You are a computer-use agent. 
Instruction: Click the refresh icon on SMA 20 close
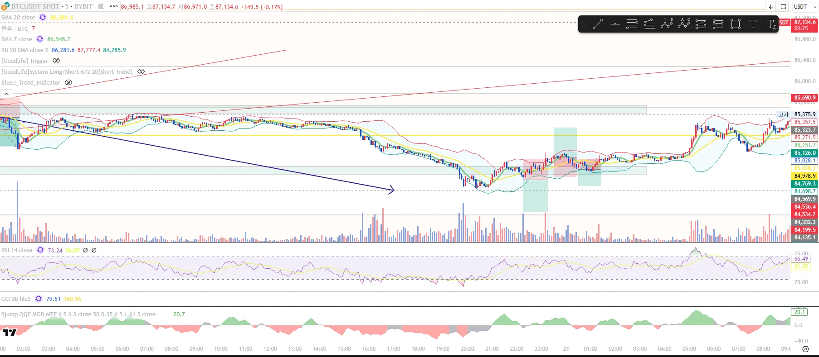(x=43, y=17)
